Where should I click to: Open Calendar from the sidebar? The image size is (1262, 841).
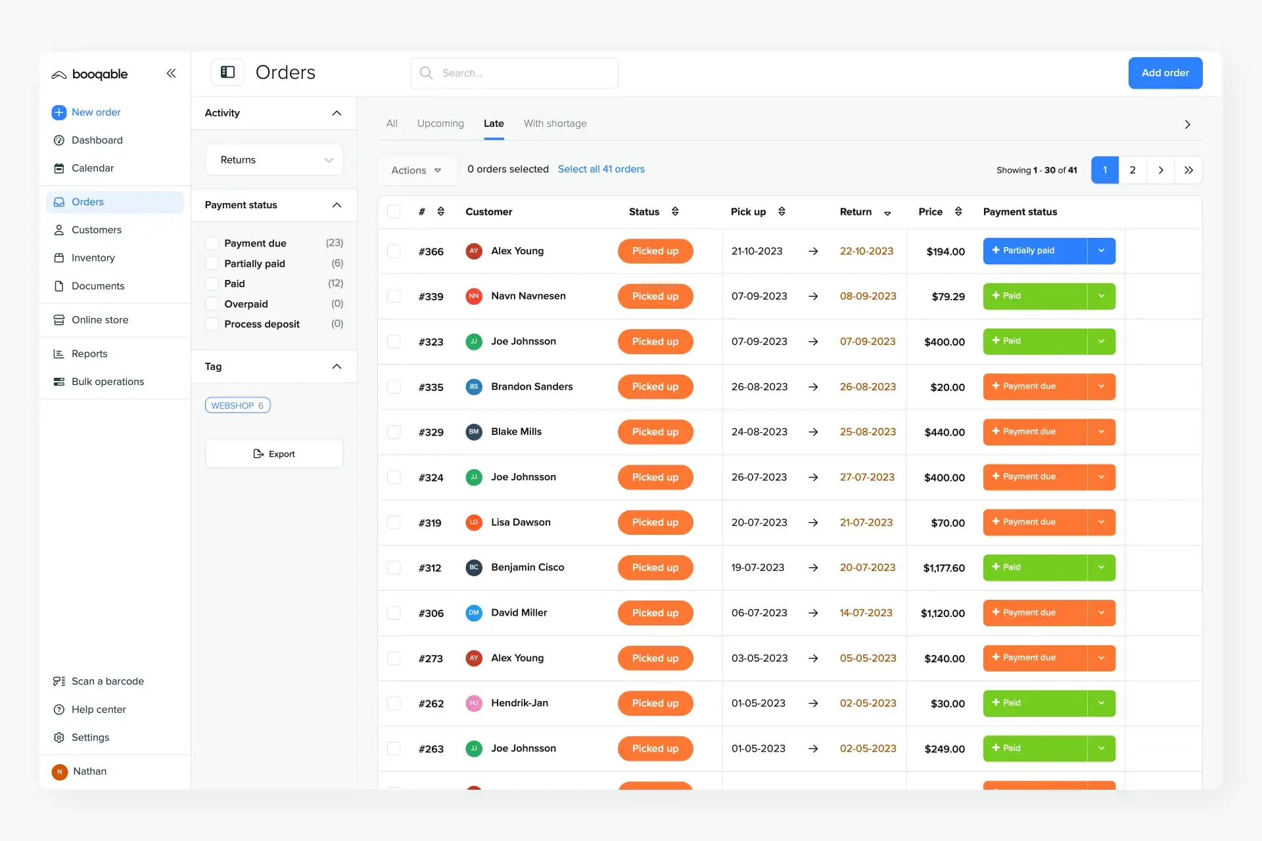tap(92, 168)
